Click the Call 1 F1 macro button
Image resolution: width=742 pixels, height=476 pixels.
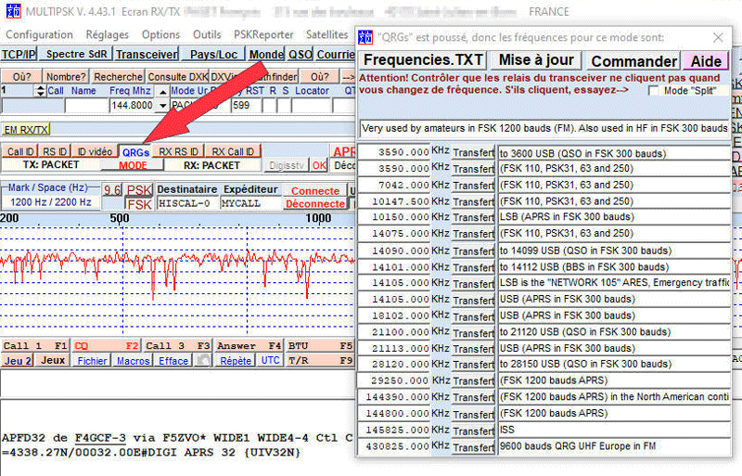35,346
